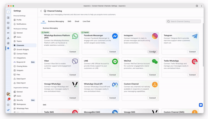Go back using the Channel Catalog chevron
The image size is (208, 119).
coord(41,11)
